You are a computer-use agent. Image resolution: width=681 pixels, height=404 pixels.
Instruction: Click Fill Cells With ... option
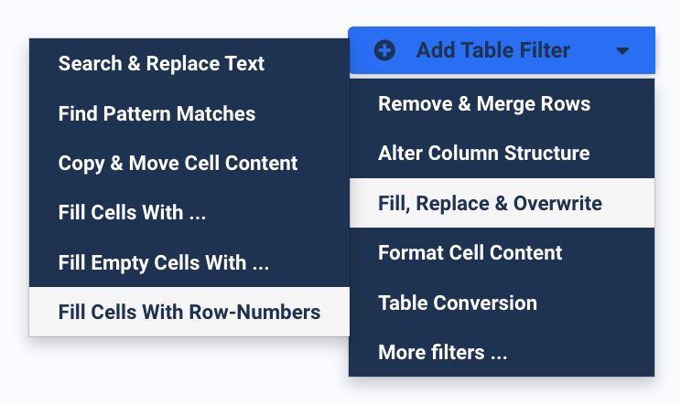(x=189, y=212)
